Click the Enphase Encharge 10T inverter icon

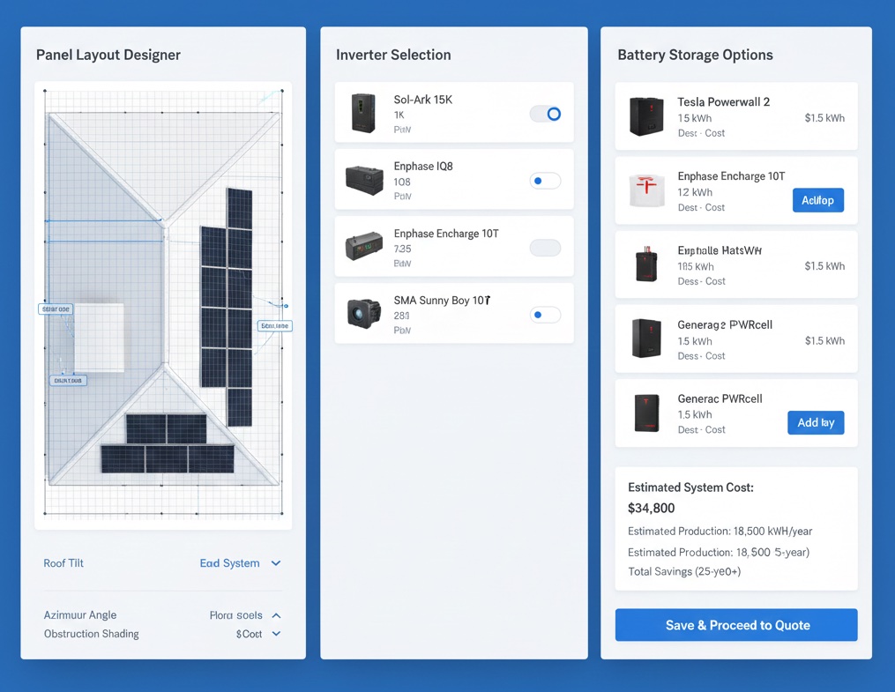click(x=363, y=247)
